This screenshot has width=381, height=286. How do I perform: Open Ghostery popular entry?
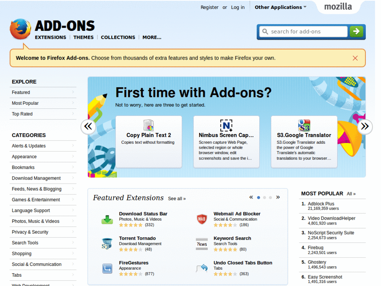click(x=317, y=262)
